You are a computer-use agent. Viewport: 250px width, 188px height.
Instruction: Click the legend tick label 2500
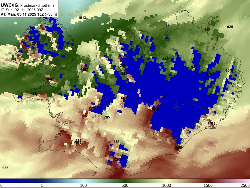[246, 185]
